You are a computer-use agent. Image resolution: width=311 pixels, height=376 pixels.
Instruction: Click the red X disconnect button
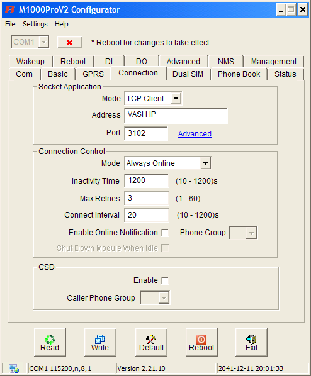click(x=70, y=43)
